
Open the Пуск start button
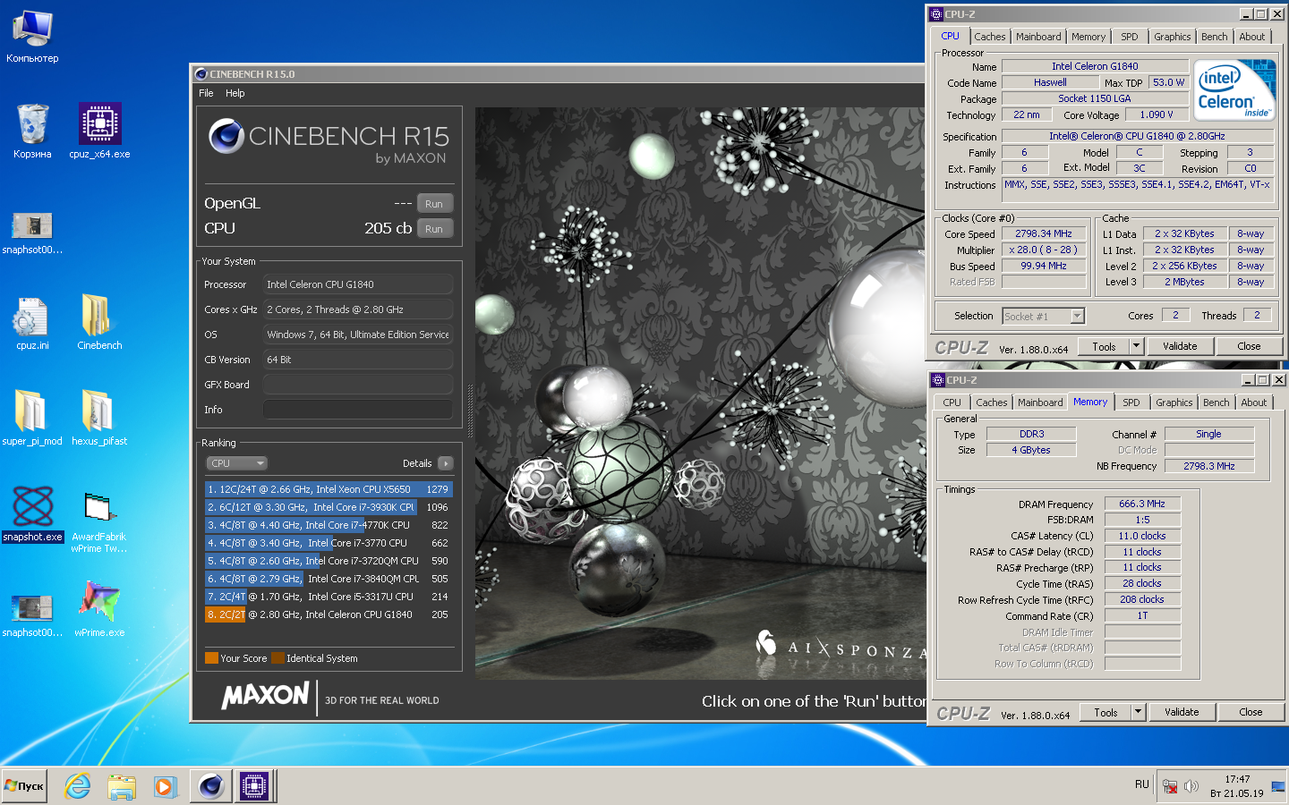click(x=24, y=786)
